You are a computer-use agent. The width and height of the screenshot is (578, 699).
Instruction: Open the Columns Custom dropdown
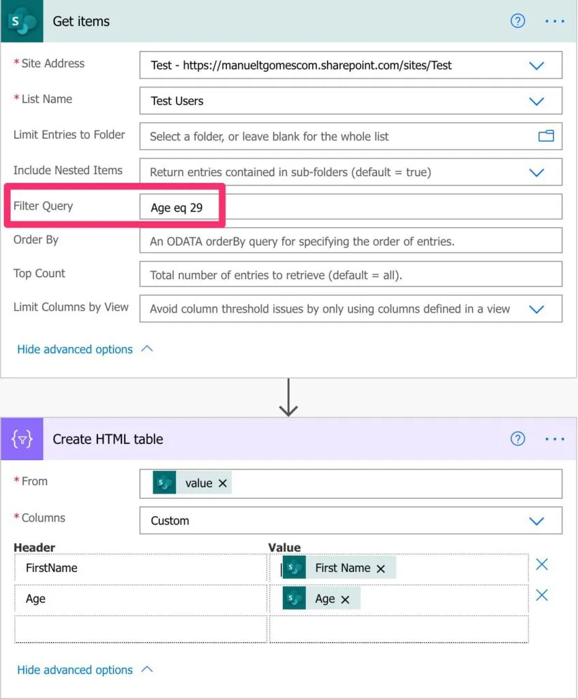point(536,521)
